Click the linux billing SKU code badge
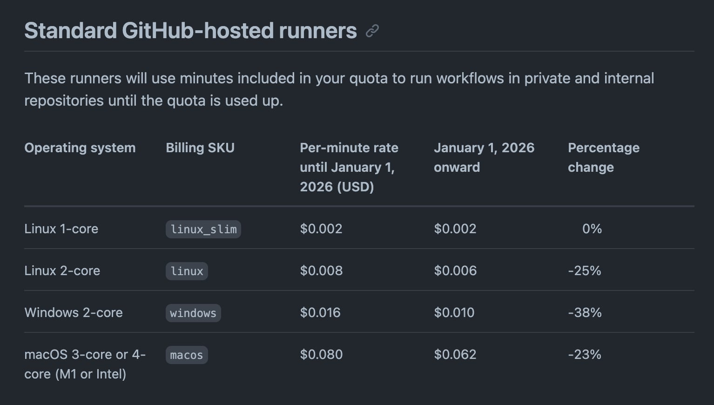 187,271
